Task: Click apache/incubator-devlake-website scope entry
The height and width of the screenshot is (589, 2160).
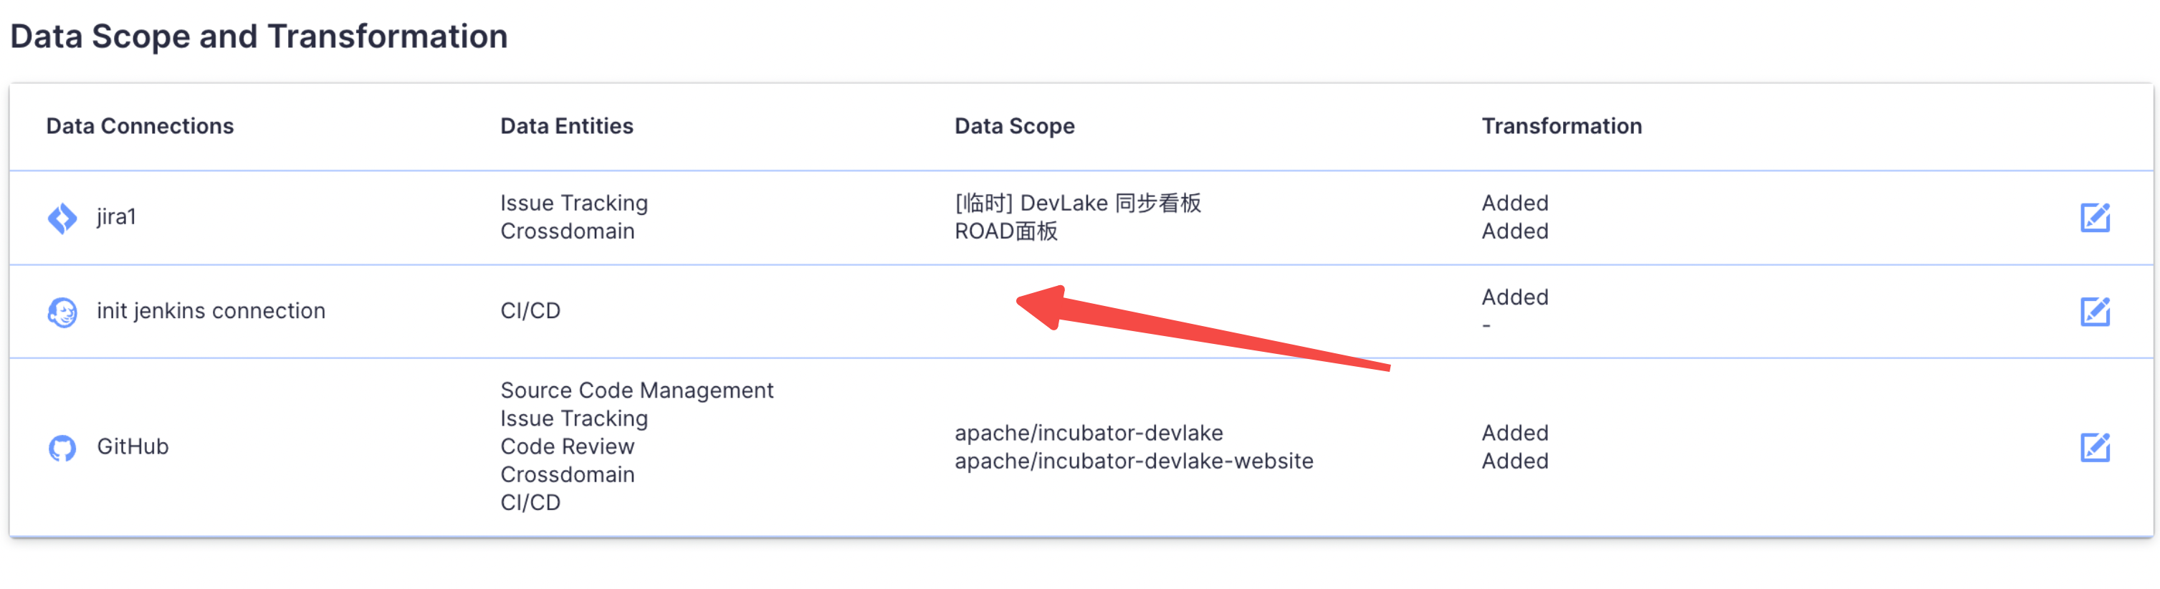Action: (1133, 460)
